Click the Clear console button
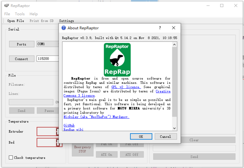 (x=194, y=140)
